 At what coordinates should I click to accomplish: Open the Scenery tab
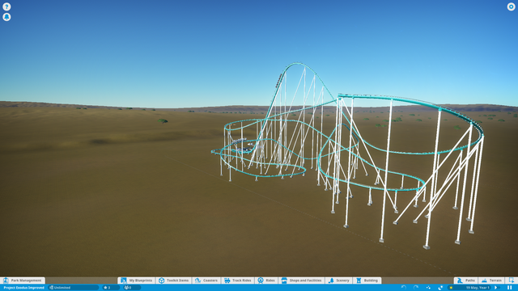point(338,280)
